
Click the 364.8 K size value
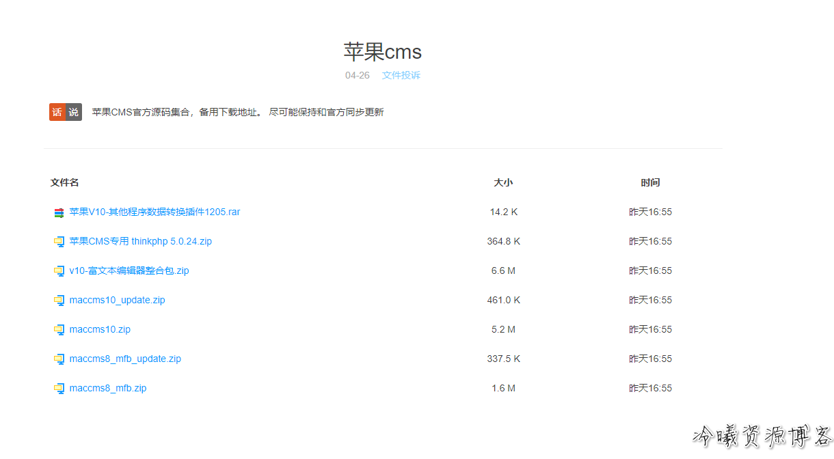click(504, 241)
